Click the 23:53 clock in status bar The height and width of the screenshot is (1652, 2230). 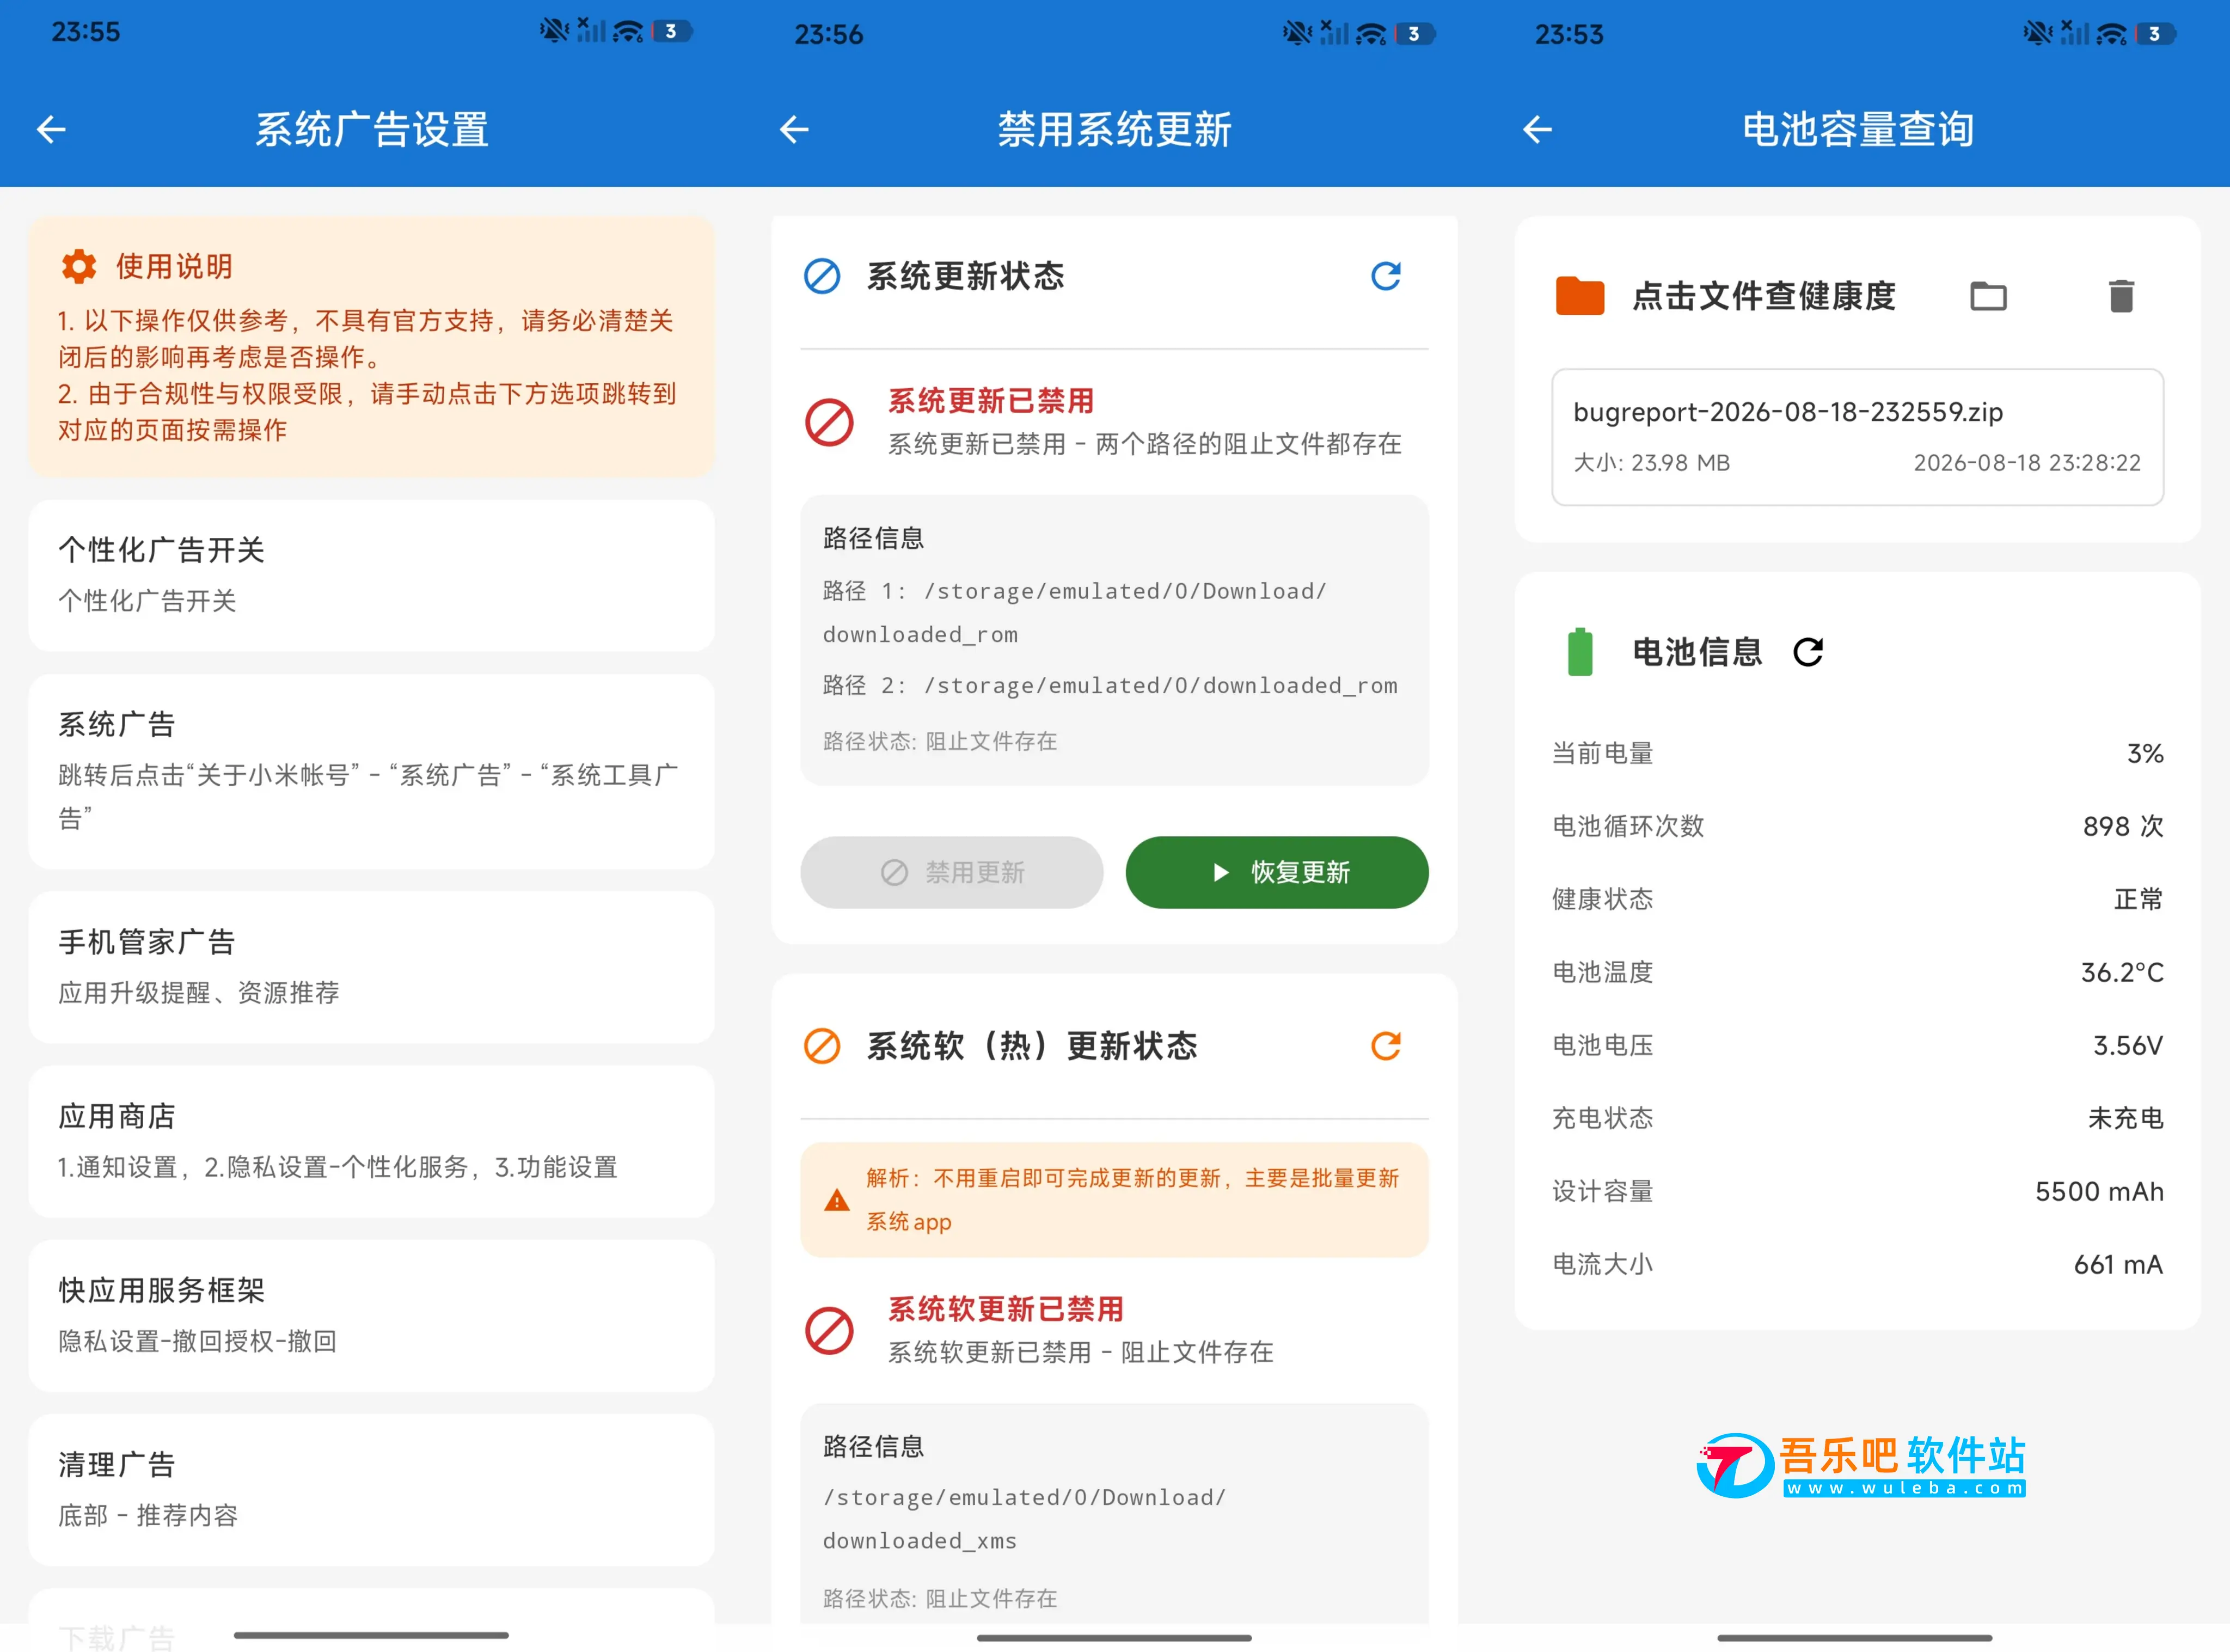pyautogui.click(x=1569, y=34)
